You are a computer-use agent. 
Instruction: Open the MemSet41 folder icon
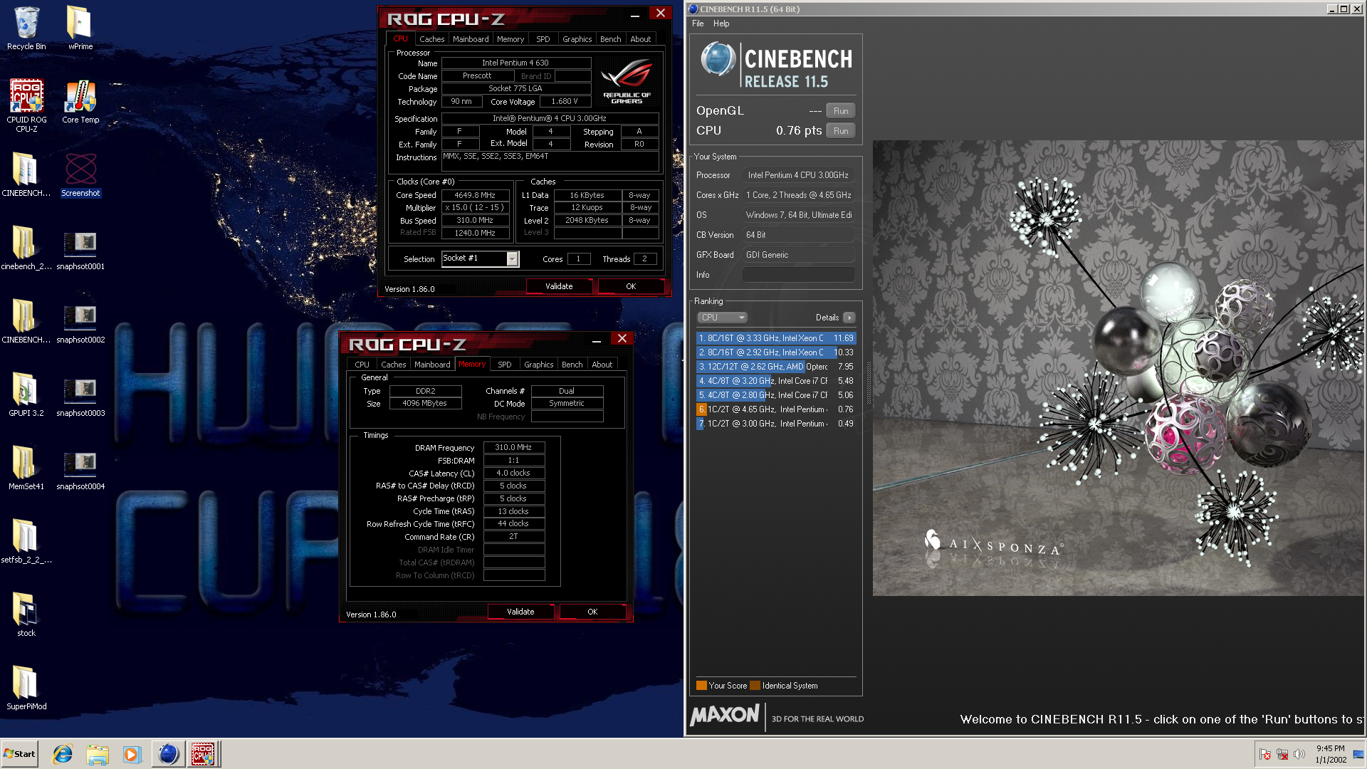[x=26, y=468]
